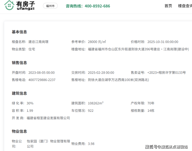Click the 物业信息 section heading

tap(19, 131)
